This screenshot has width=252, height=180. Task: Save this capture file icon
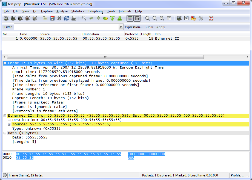52,18
